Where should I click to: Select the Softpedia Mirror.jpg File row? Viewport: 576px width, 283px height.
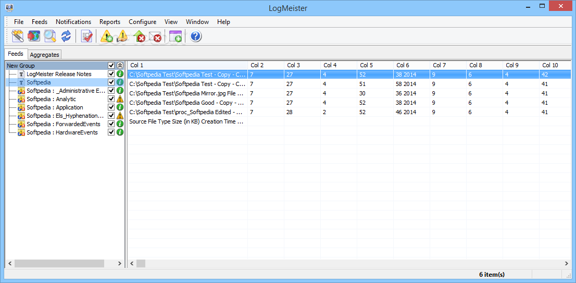pos(349,93)
